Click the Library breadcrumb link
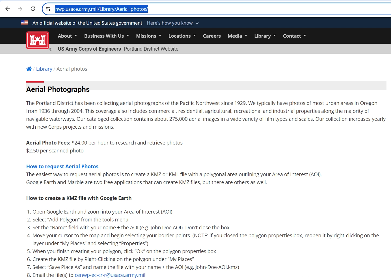 point(44,69)
